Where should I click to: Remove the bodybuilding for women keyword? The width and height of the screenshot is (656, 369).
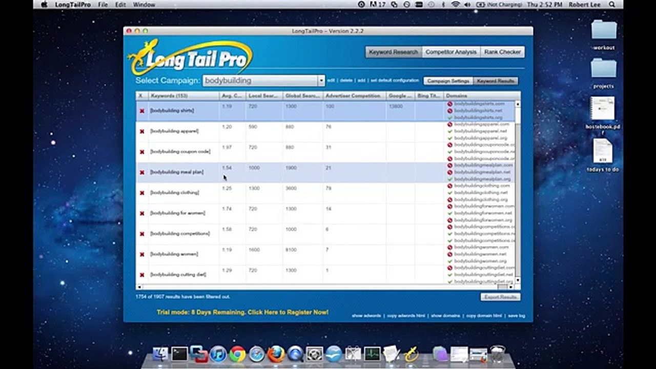(142, 213)
